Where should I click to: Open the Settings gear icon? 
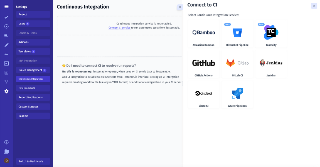(6, 91)
